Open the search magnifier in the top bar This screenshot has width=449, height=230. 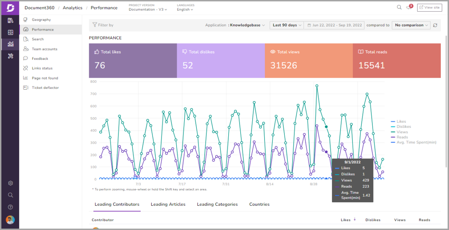click(x=399, y=7)
